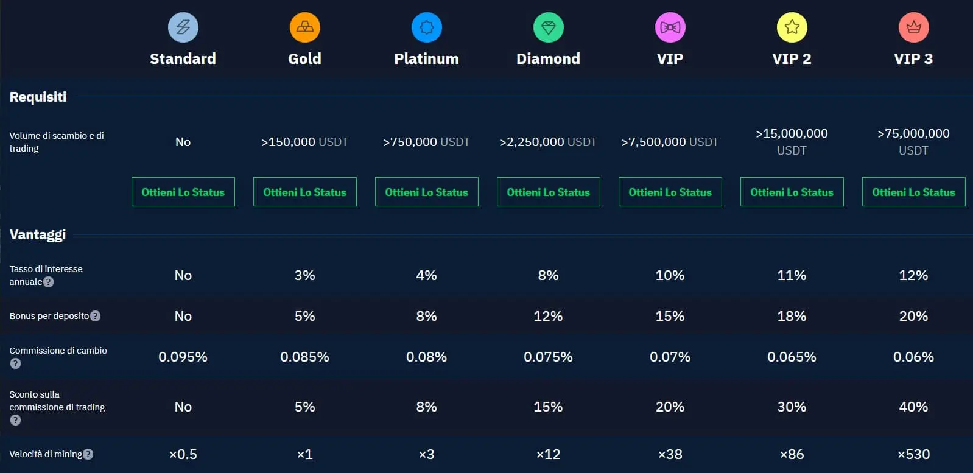
Task: Open help tooltip for Bonus per deposito
Action: tap(95, 316)
